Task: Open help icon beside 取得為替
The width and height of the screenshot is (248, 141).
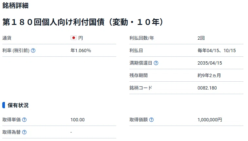Action: (x=24, y=132)
